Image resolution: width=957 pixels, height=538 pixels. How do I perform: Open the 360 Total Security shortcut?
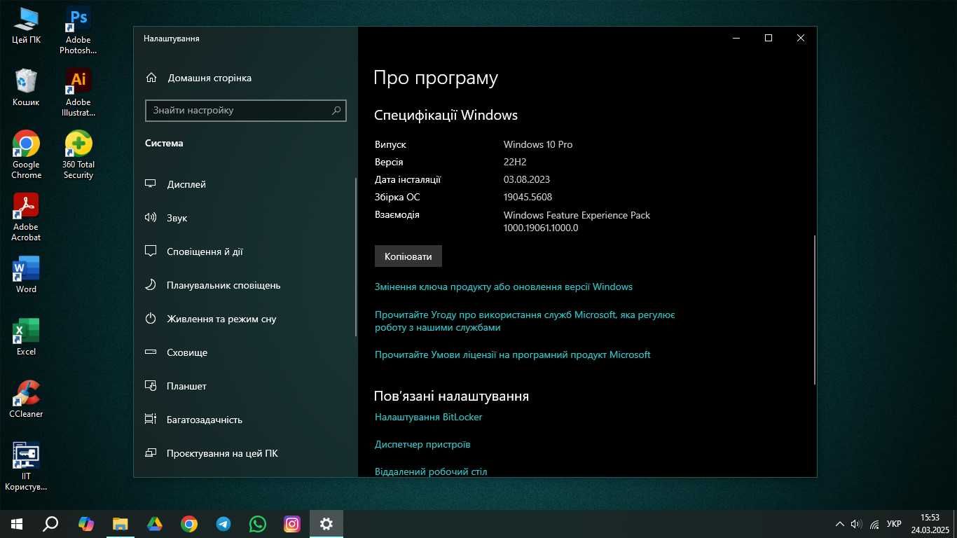point(78,155)
